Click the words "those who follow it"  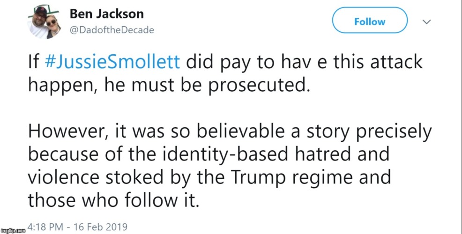tap(113, 202)
